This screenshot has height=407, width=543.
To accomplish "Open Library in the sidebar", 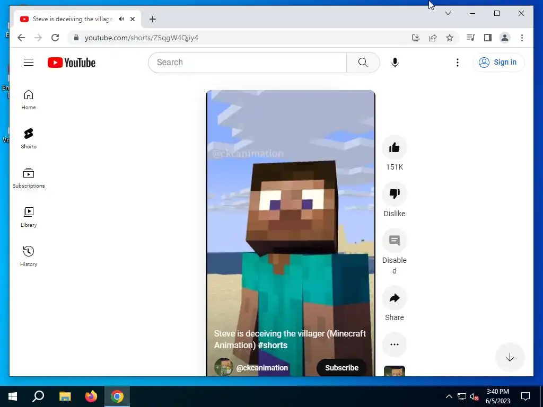I will (29, 217).
